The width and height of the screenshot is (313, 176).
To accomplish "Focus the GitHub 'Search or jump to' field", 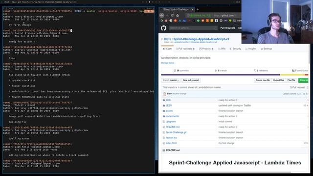I will 193,28.
